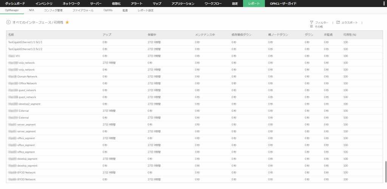
Task: Switch to the インベントリ tab
Action: pyautogui.click(x=44, y=3)
